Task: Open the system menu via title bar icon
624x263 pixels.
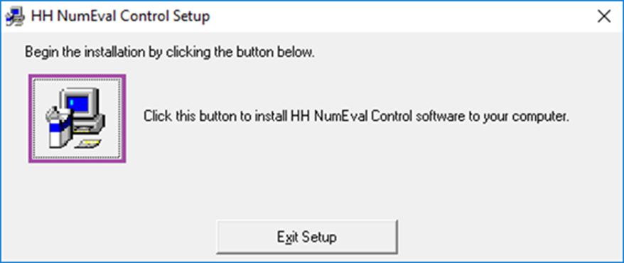Action: tap(14, 17)
